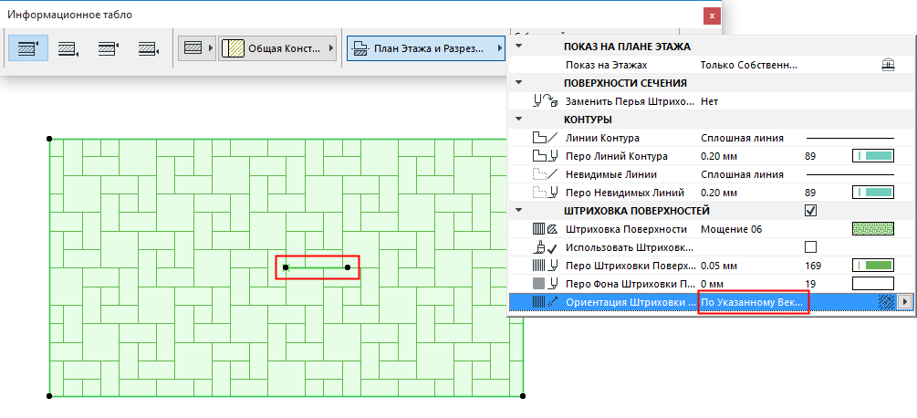Click the right endpoint of fill orientation vector
The width and height of the screenshot is (917, 418).
[348, 267]
